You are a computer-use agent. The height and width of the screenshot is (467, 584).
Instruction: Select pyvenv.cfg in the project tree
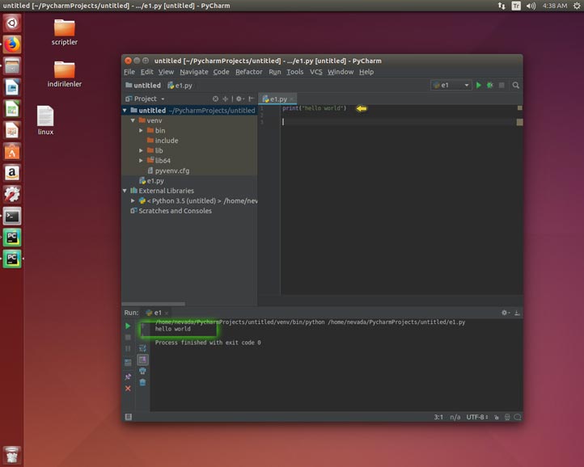tap(168, 170)
